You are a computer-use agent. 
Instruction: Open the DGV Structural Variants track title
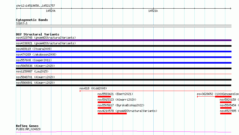click(38, 34)
